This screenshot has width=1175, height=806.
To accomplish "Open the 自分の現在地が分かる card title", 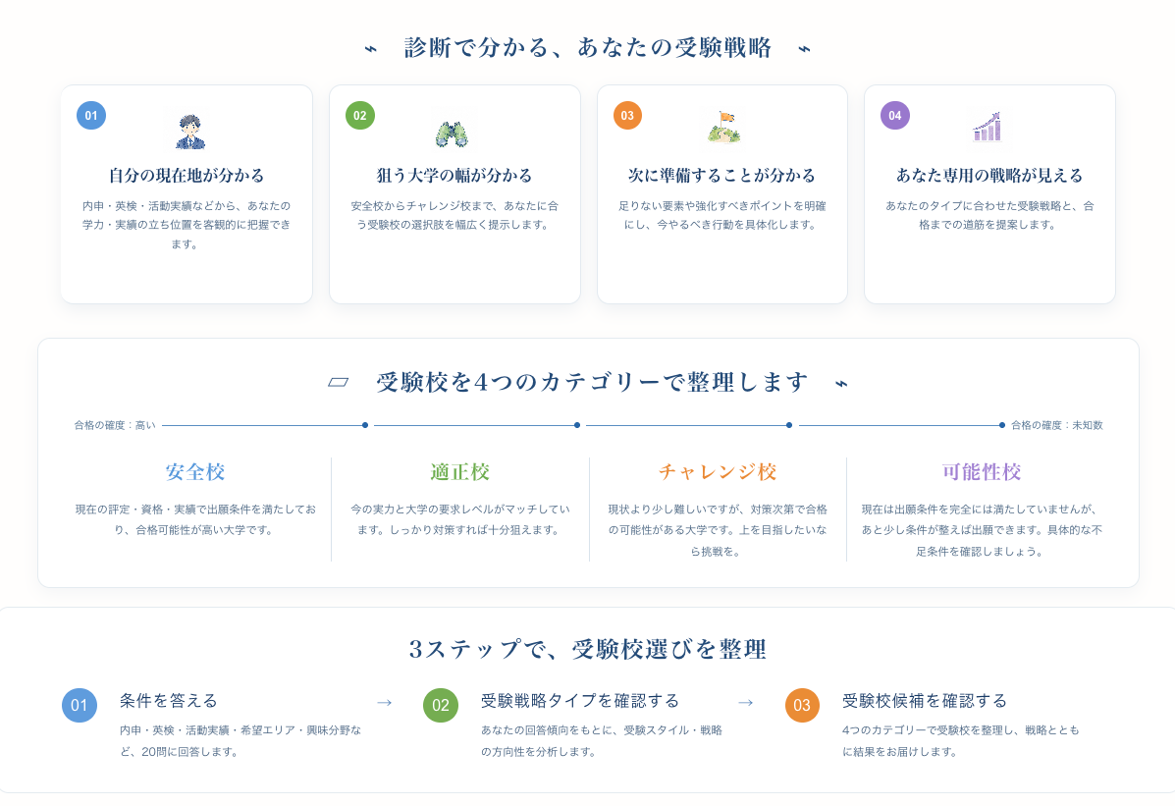I will click(187, 176).
